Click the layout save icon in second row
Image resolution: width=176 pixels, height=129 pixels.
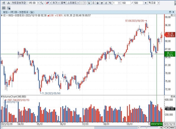[8, 8]
